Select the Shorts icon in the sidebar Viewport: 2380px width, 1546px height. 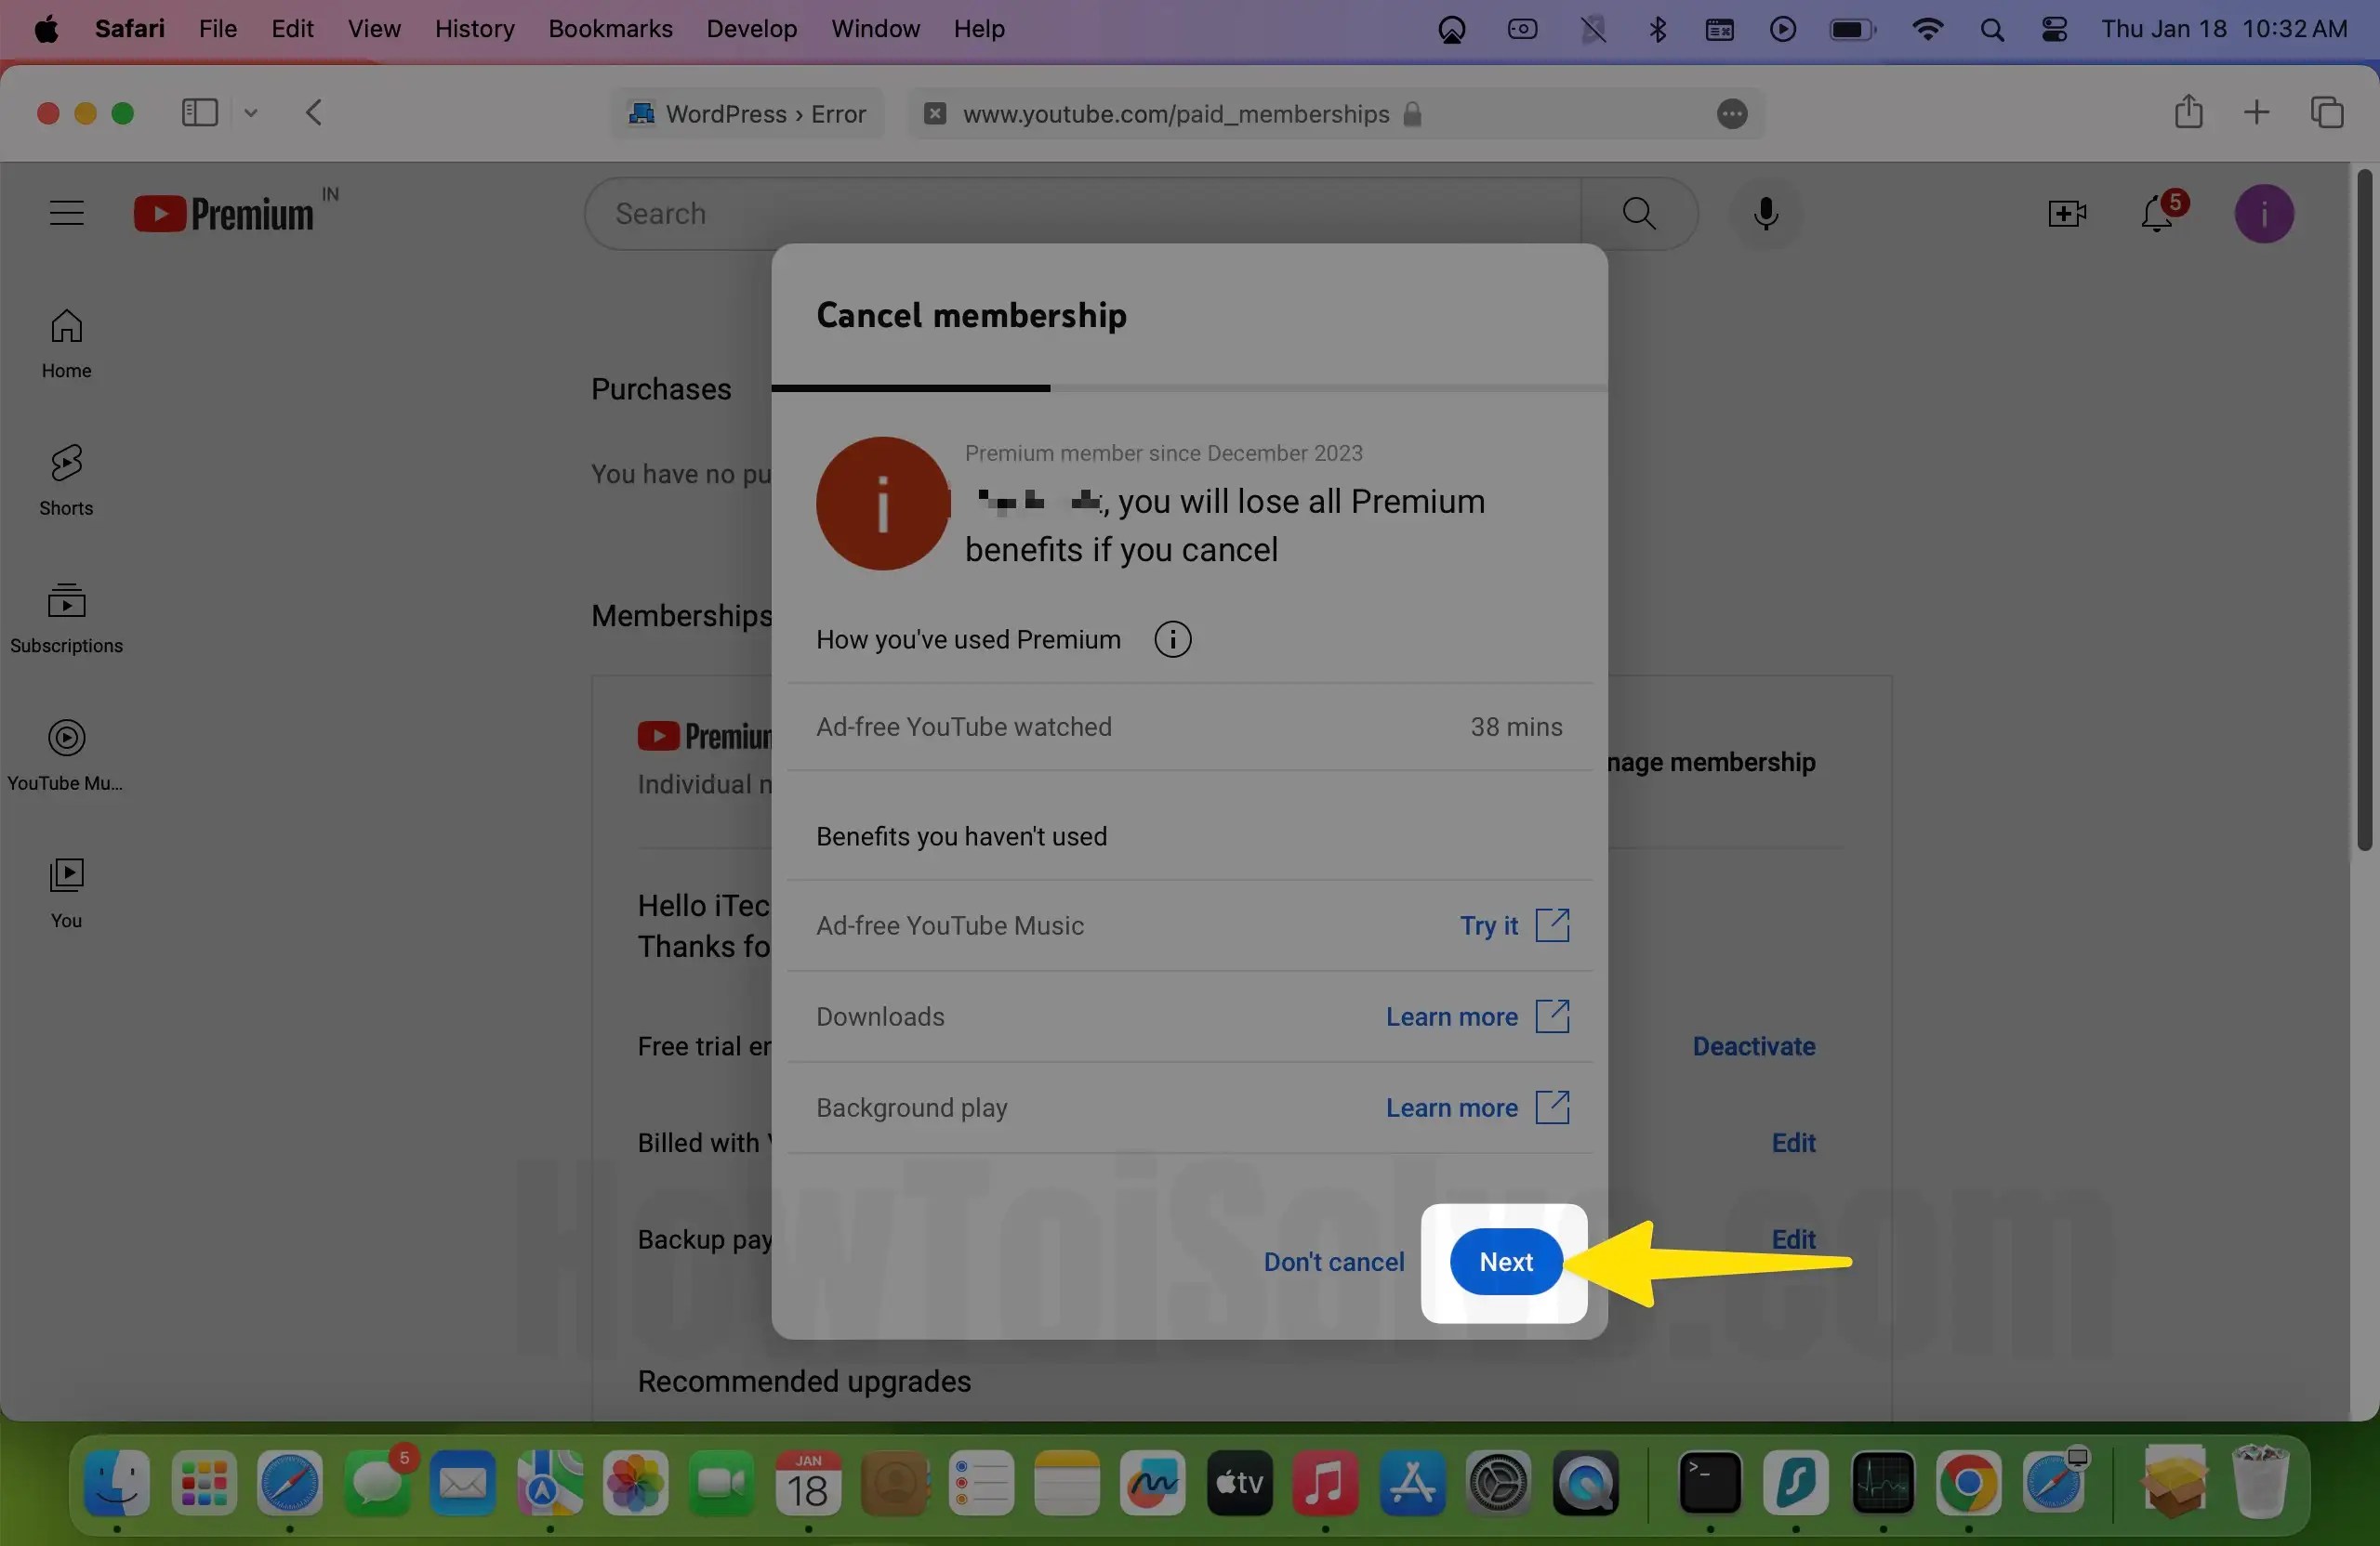[x=65, y=479]
